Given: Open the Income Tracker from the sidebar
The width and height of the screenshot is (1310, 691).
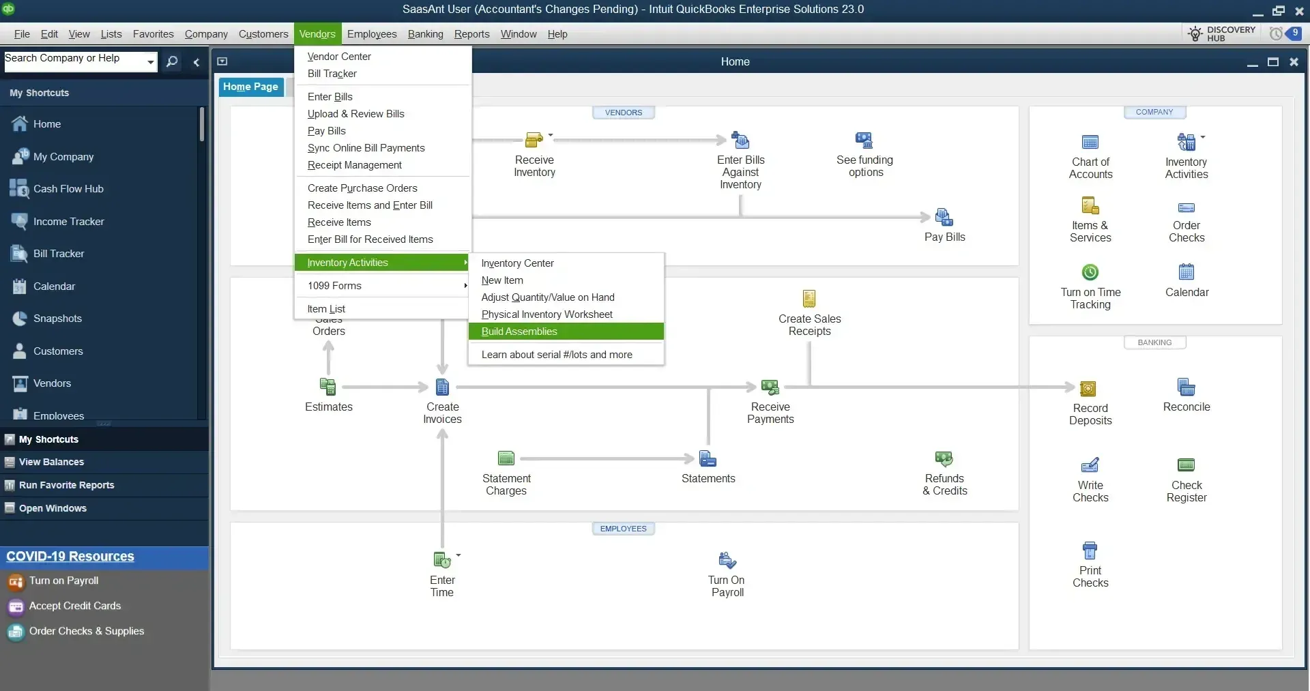Looking at the screenshot, I should tap(69, 221).
